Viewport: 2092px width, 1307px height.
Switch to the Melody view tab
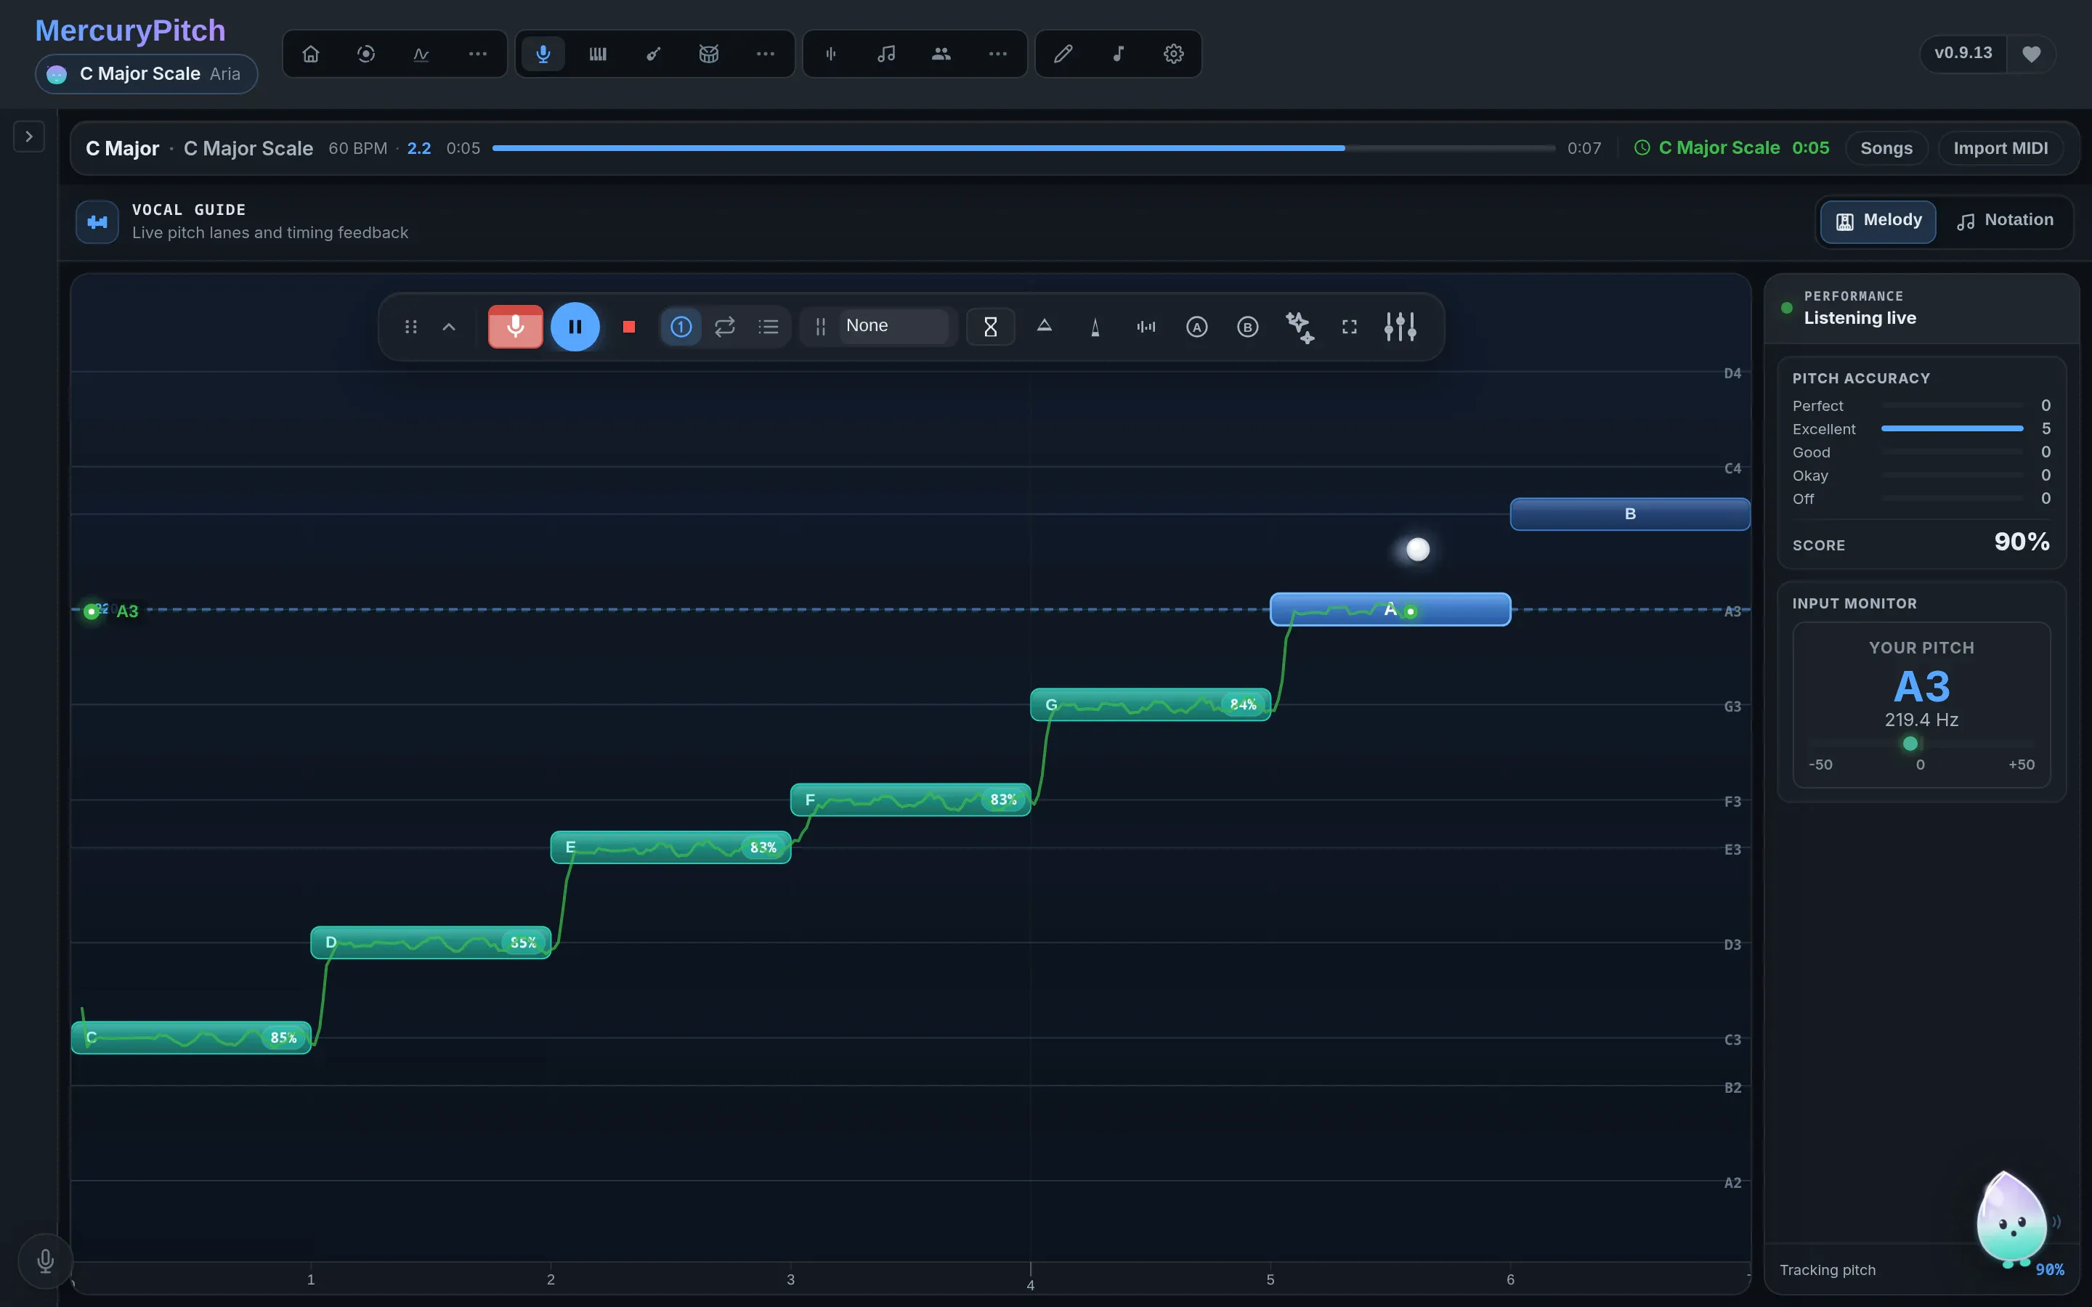(x=1878, y=221)
